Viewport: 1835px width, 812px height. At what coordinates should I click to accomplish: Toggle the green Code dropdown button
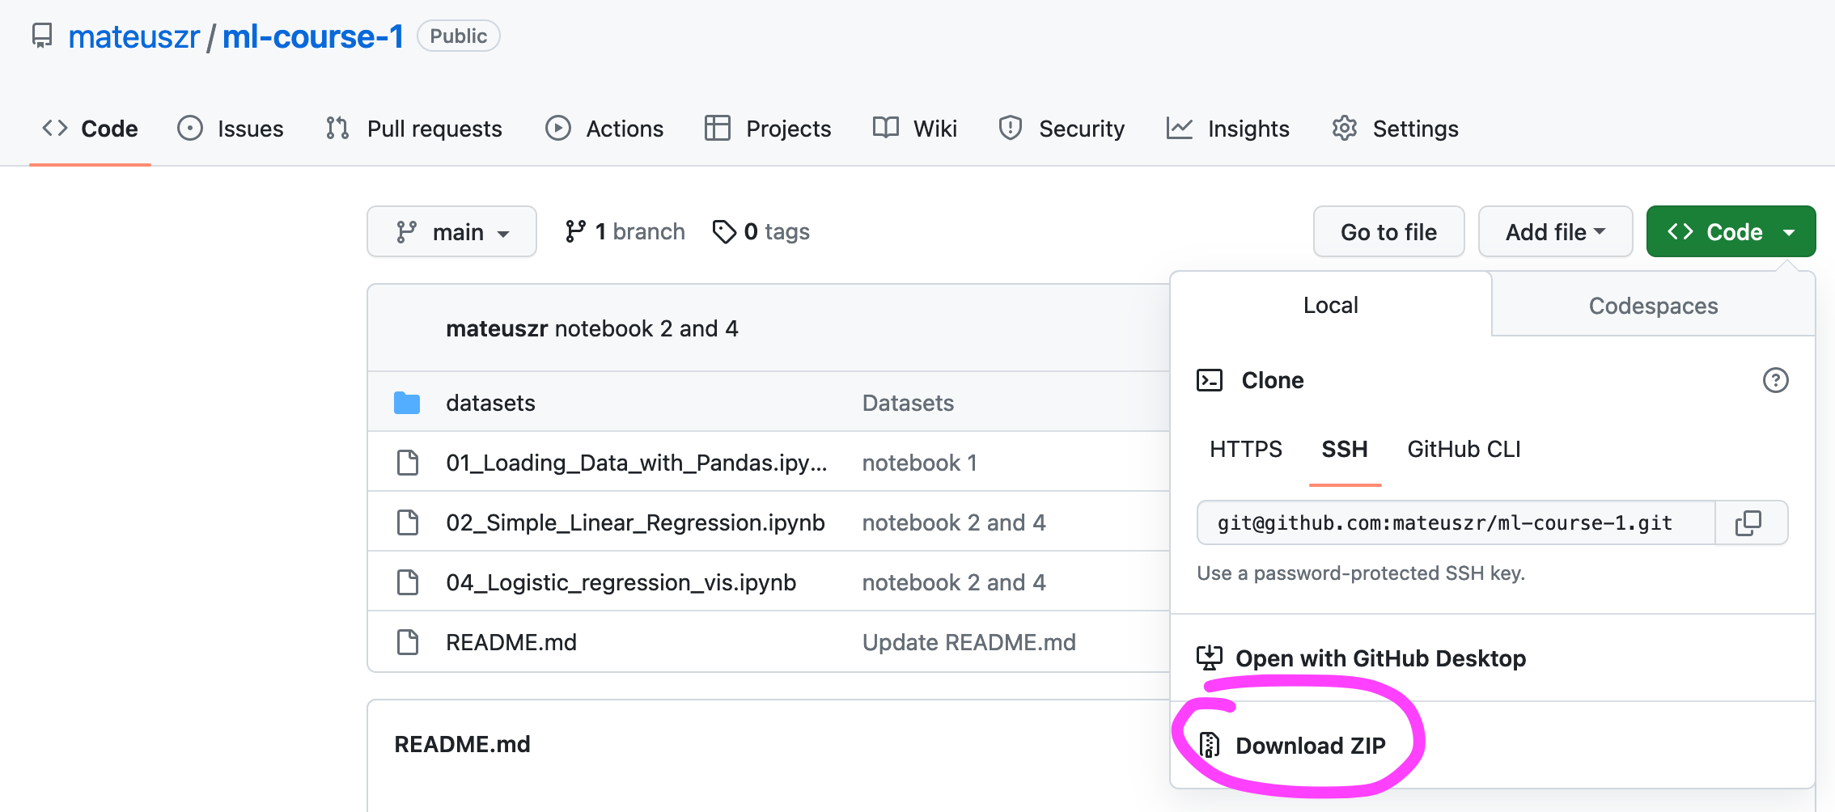tap(1731, 232)
